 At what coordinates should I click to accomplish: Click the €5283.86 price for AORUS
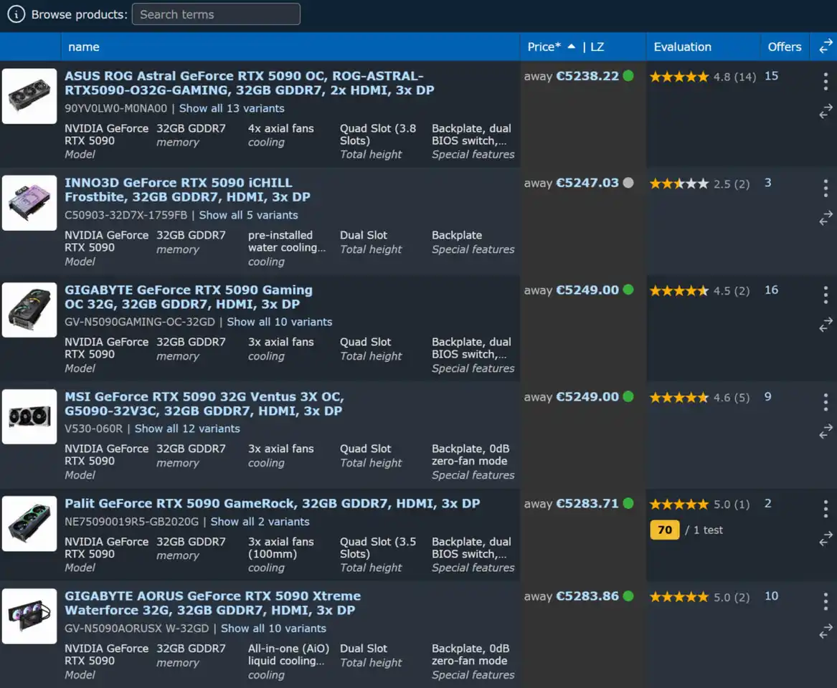(x=587, y=596)
